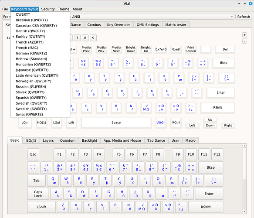This screenshot has width=254, height=218.
Task: Open App, Media and Mouse tab
Action: pos(122,140)
